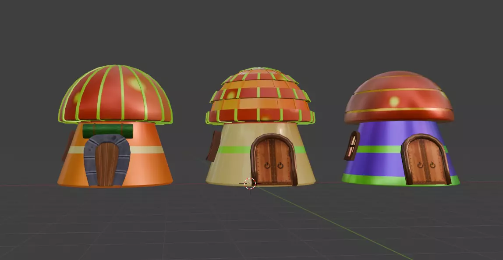Select the wooden plank door inside horseshoe frame
This screenshot has width=503, height=260.
(x=107, y=164)
